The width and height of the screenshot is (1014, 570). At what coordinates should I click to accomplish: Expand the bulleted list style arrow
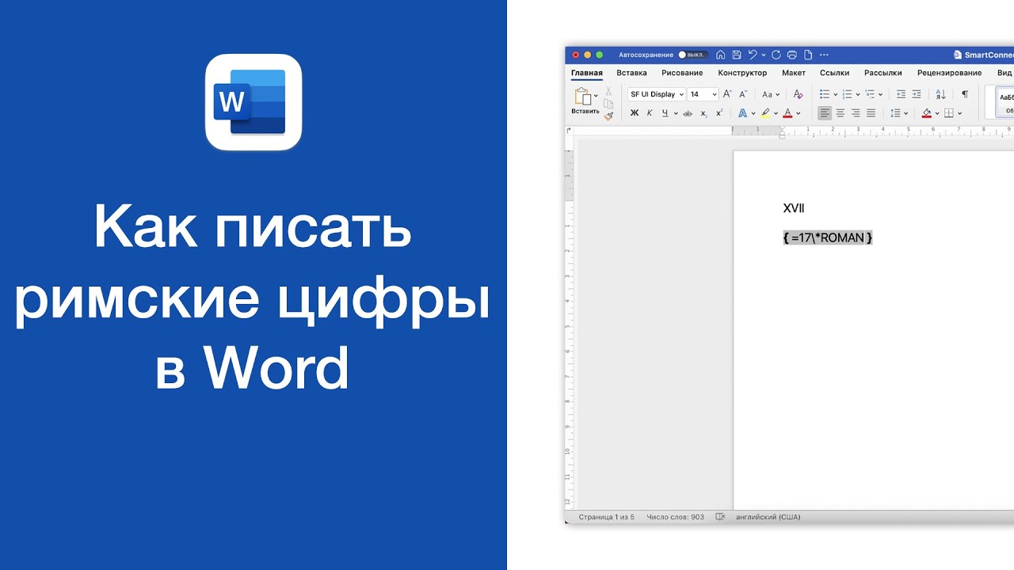click(835, 94)
